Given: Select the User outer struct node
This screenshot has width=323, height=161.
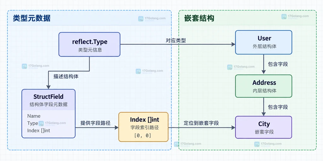Looking at the screenshot, I should [263, 42].
